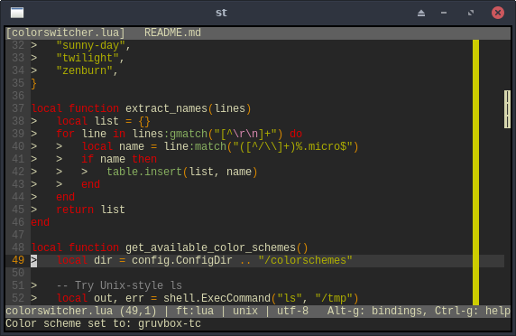
Task: Click the utf-8 encoding in status line
Action: [292, 311]
